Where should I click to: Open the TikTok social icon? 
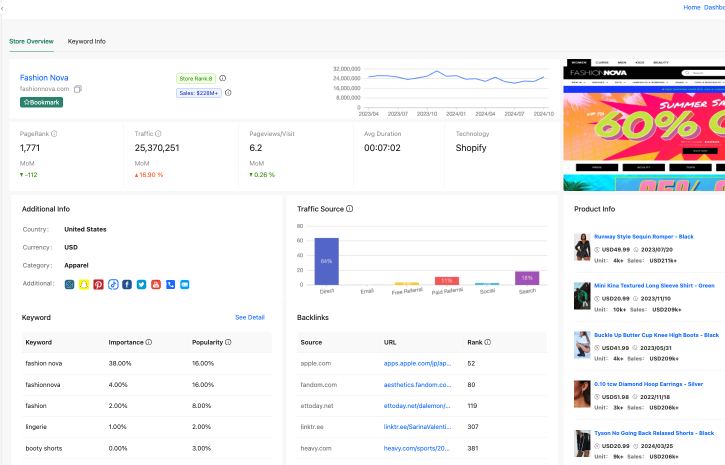(x=113, y=284)
